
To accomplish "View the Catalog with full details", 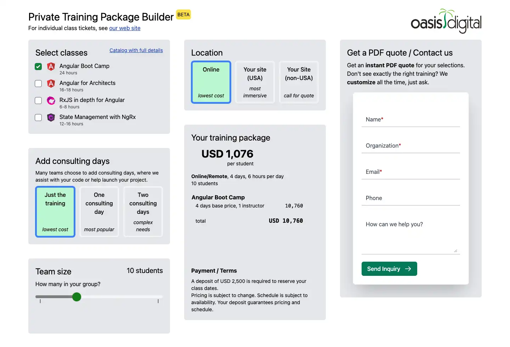I will click(136, 50).
